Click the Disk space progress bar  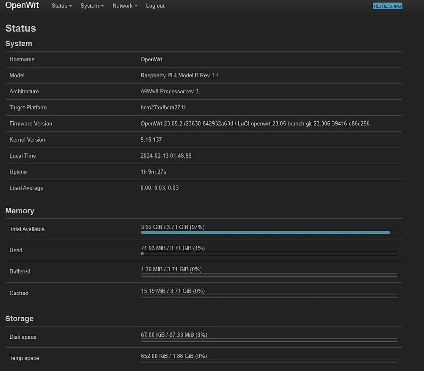point(269,340)
